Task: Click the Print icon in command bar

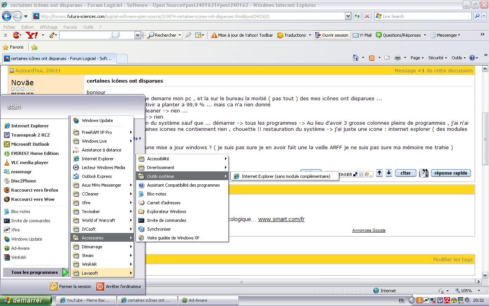Action: [x=398, y=58]
